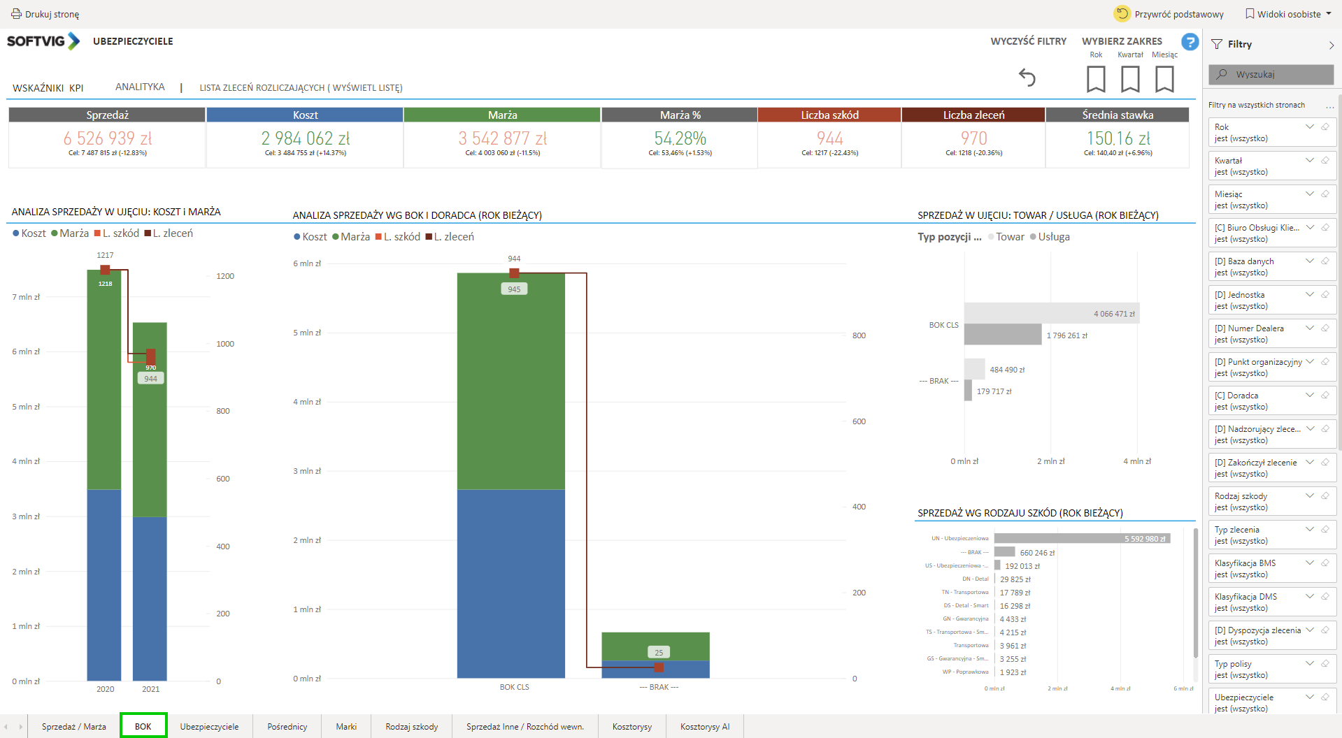Click Przywróć podstawowy reset button

click(1169, 14)
